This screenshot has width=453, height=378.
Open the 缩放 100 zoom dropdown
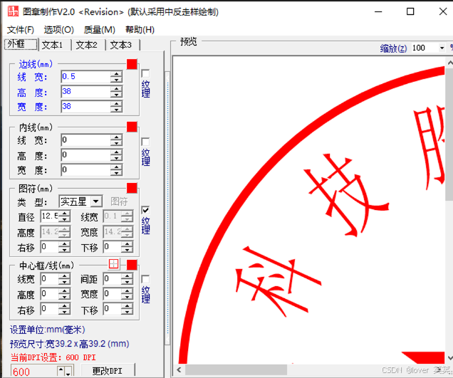tap(442, 48)
